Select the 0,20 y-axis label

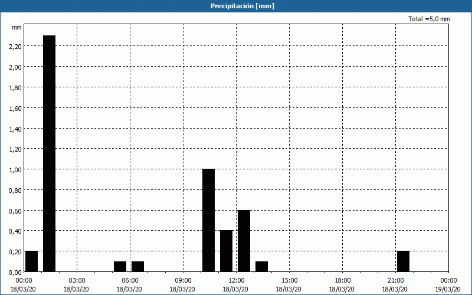tap(15, 252)
